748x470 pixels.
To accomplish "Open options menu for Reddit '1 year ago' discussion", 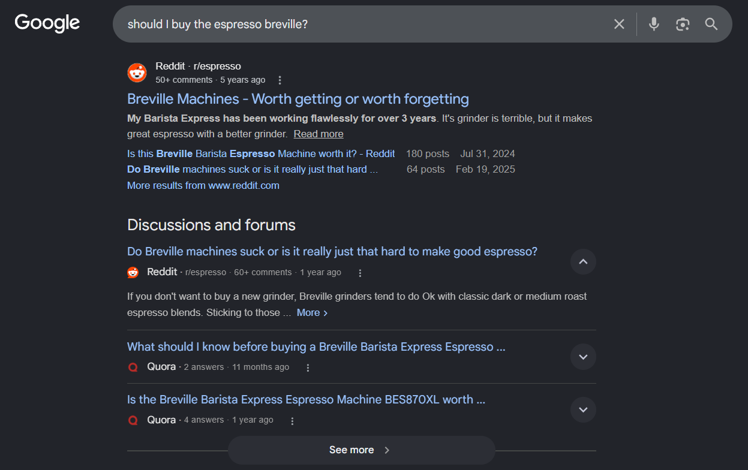I will pyautogui.click(x=360, y=273).
